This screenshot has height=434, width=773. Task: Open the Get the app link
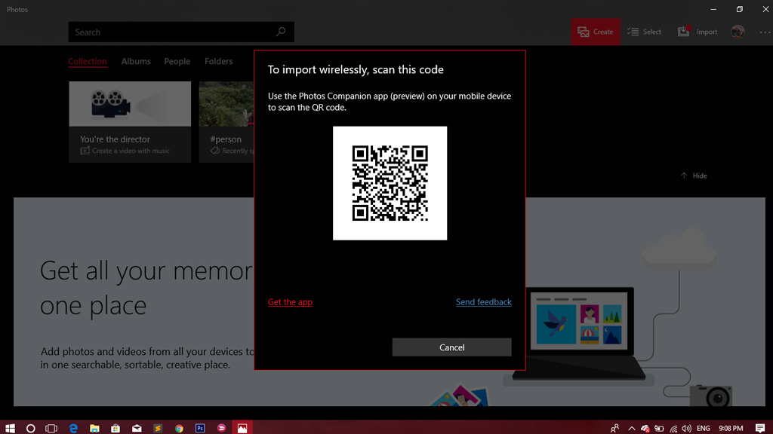(290, 302)
